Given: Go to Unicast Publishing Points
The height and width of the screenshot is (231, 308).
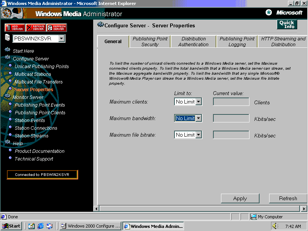Looking at the screenshot, I should pyautogui.click(x=42, y=66).
